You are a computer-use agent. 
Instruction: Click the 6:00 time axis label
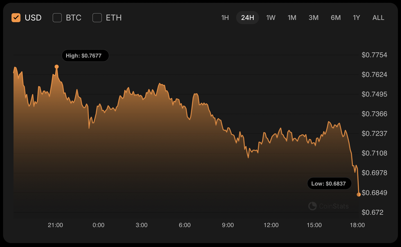(x=185, y=225)
